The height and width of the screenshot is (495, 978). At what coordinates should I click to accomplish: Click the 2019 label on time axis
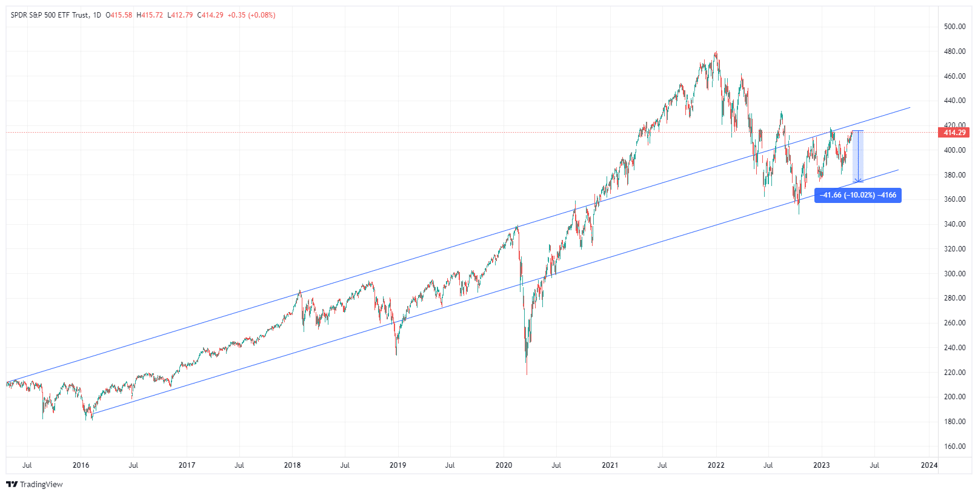point(398,465)
